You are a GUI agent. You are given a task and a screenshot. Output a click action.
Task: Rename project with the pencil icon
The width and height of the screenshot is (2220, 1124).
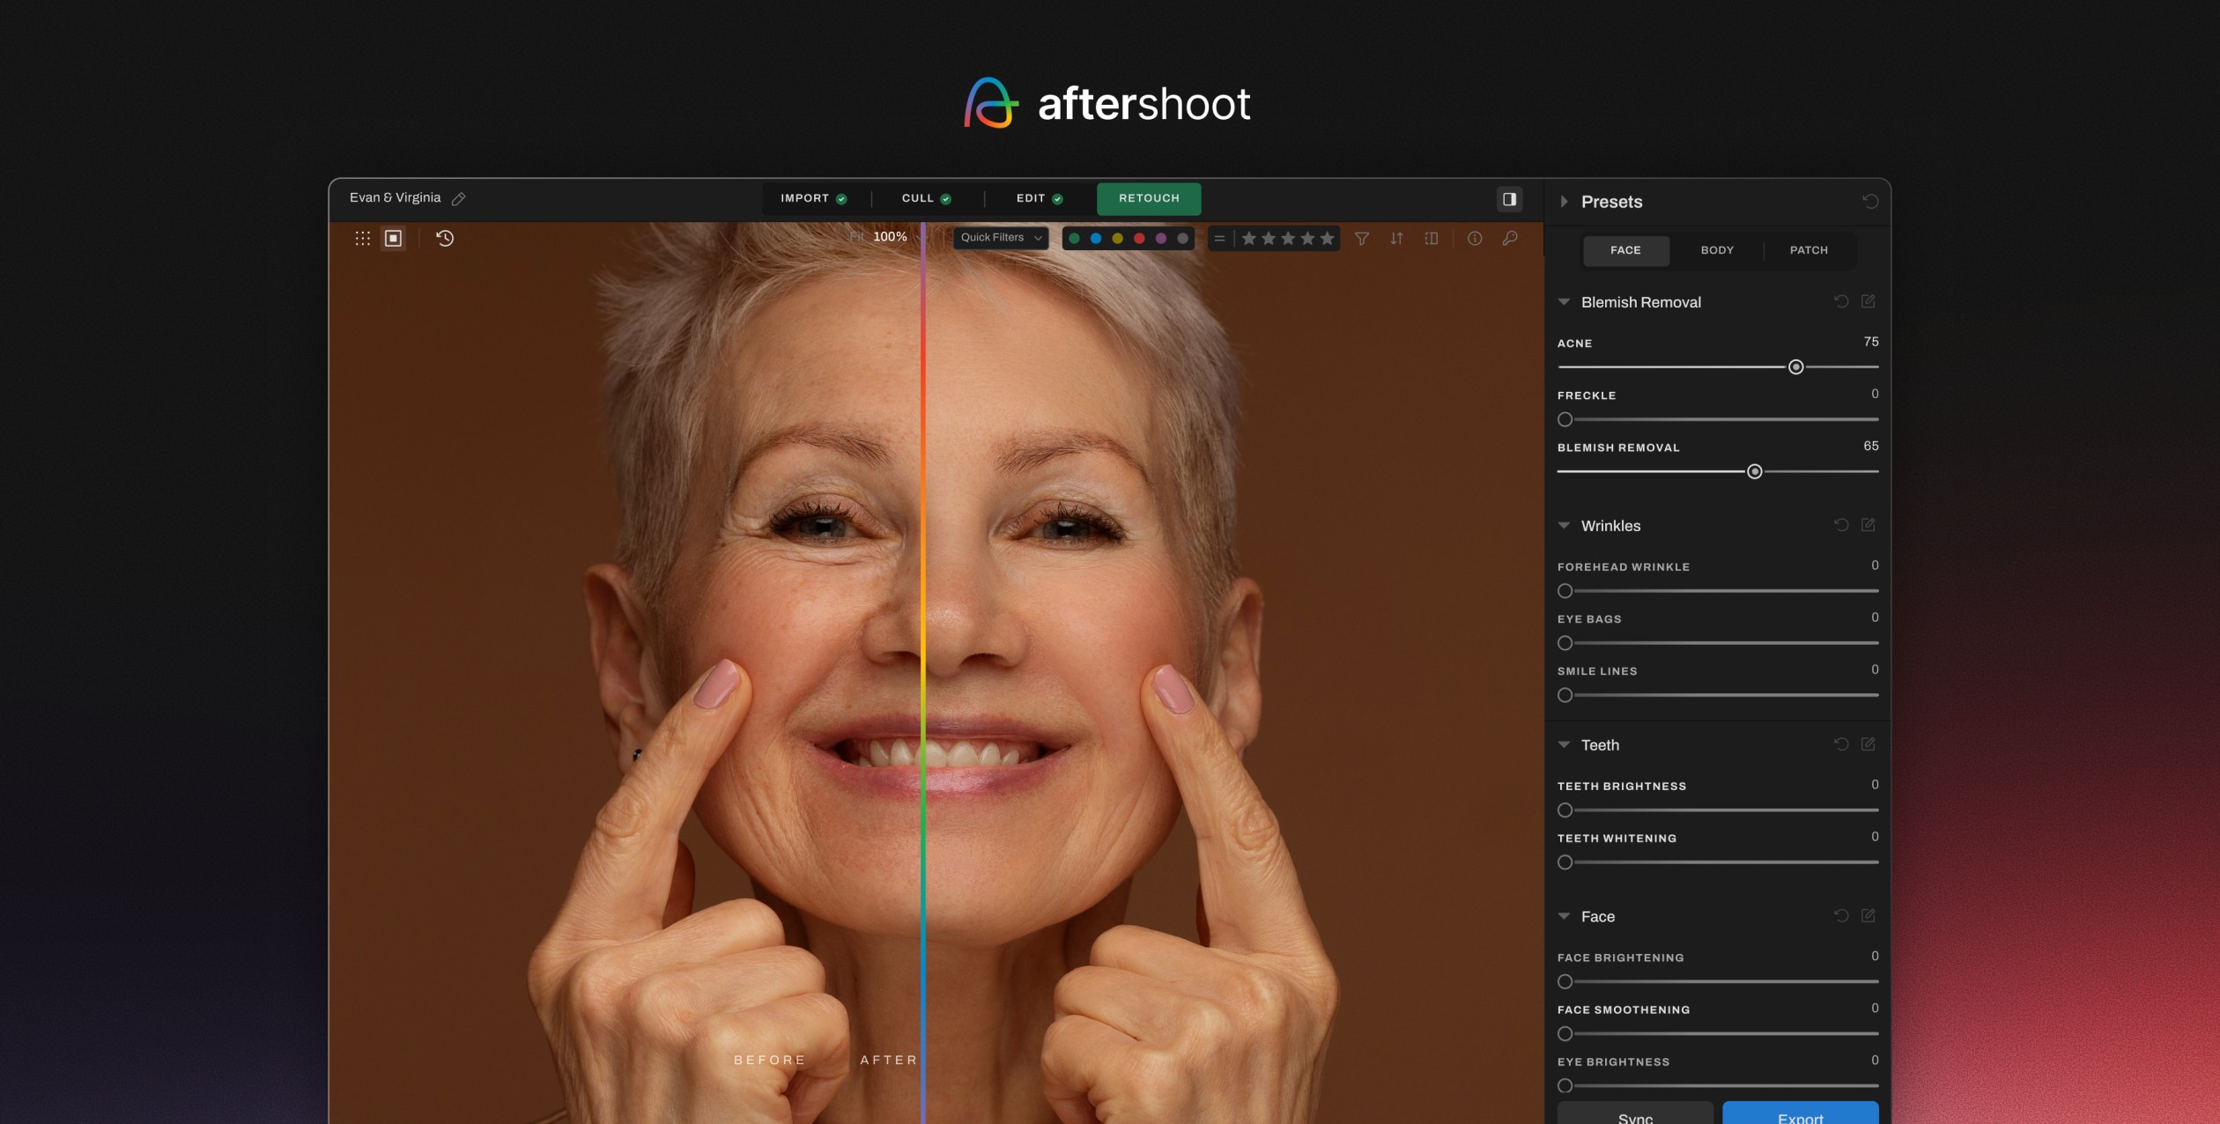click(459, 199)
